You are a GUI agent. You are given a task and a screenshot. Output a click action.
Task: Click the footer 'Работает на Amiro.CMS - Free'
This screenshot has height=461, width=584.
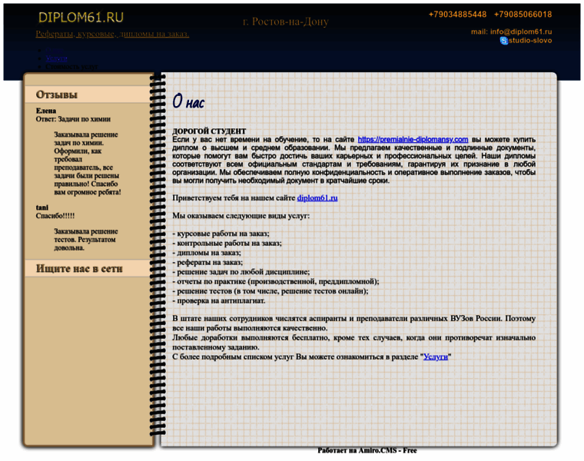pyautogui.click(x=367, y=450)
